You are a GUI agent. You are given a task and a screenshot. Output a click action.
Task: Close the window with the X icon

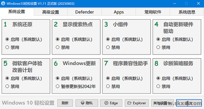coord(198,4)
